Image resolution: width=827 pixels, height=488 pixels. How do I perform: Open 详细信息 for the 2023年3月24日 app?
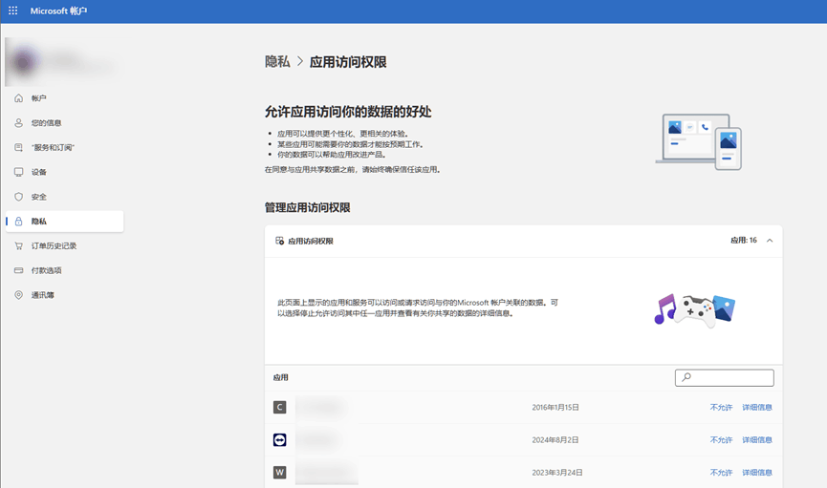tap(757, 472)
